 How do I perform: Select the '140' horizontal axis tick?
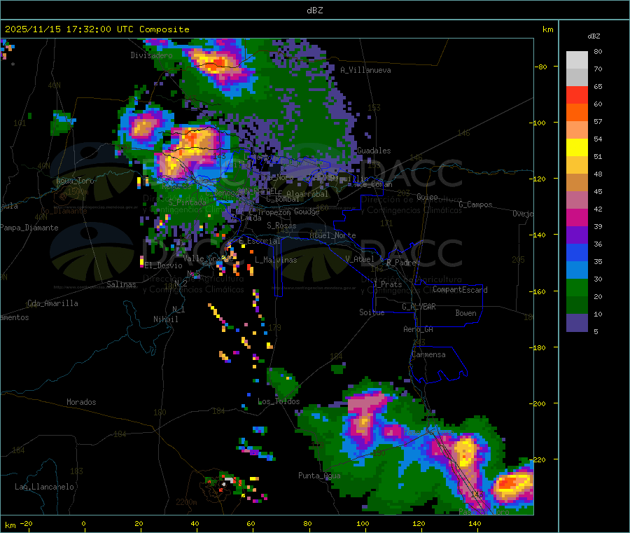pos(475,524)
